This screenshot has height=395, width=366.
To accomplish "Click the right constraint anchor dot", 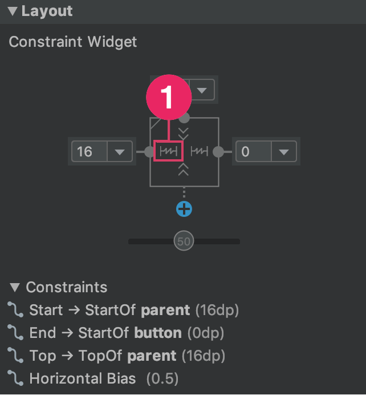I will coord(218,152).
